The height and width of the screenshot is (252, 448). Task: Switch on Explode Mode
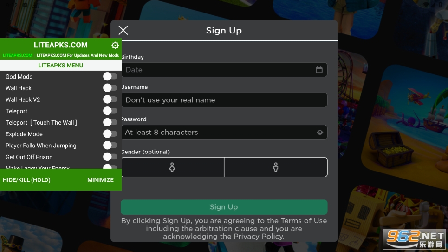(x=110, y=133)
